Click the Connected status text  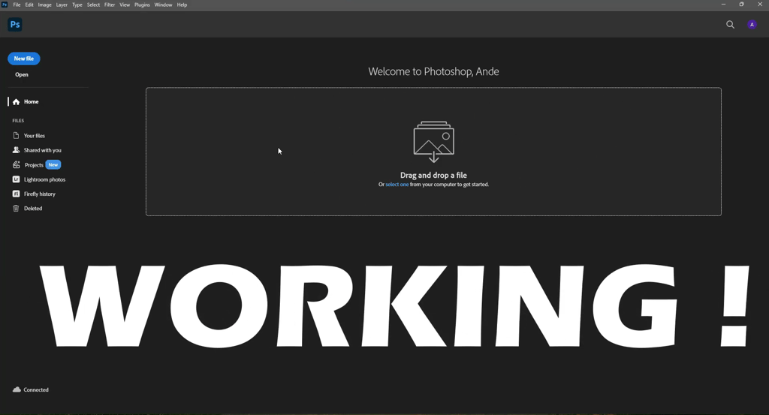(36, 389)
